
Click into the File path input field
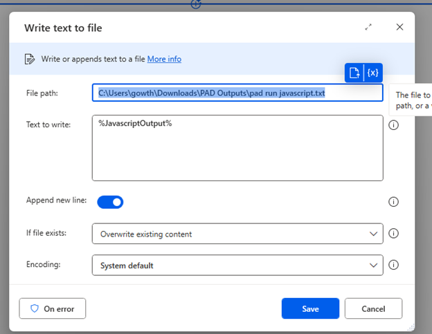(x=237, y=93)
